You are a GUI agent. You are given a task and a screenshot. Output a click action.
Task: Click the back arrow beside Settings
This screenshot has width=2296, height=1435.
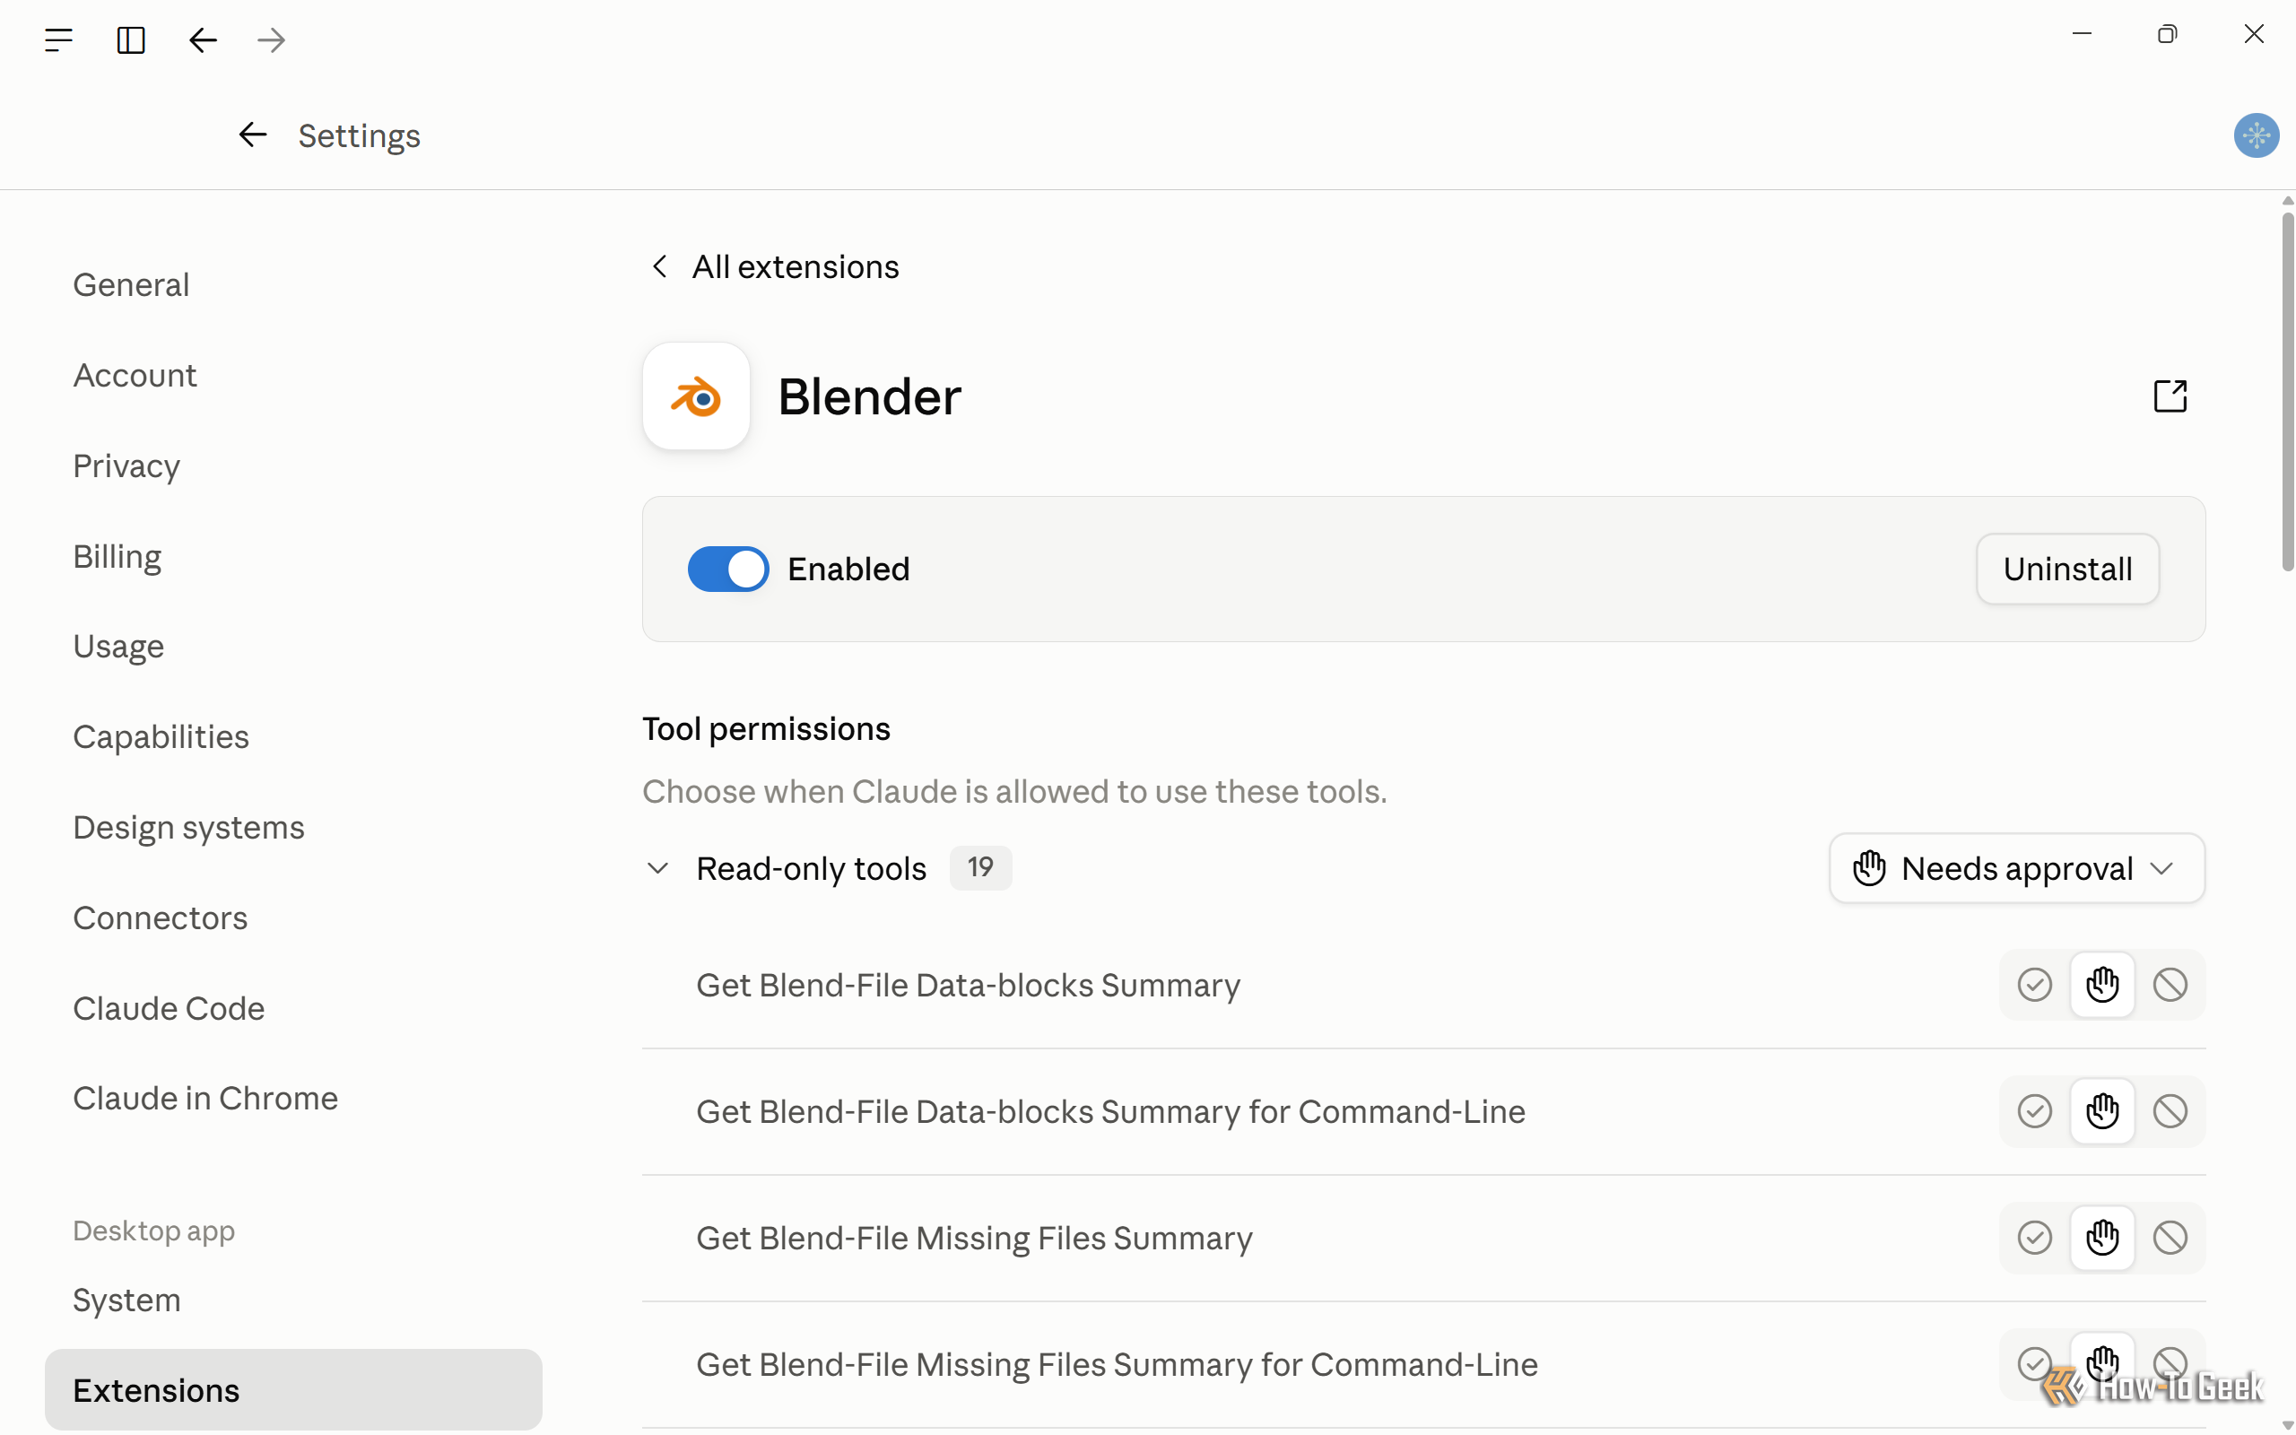[x=252, y=135]
